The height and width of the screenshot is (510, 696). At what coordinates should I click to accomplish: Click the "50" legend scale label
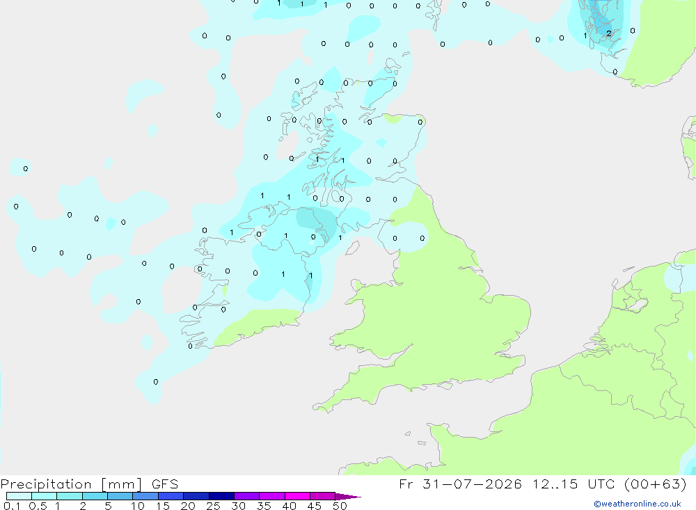(340, 506)
